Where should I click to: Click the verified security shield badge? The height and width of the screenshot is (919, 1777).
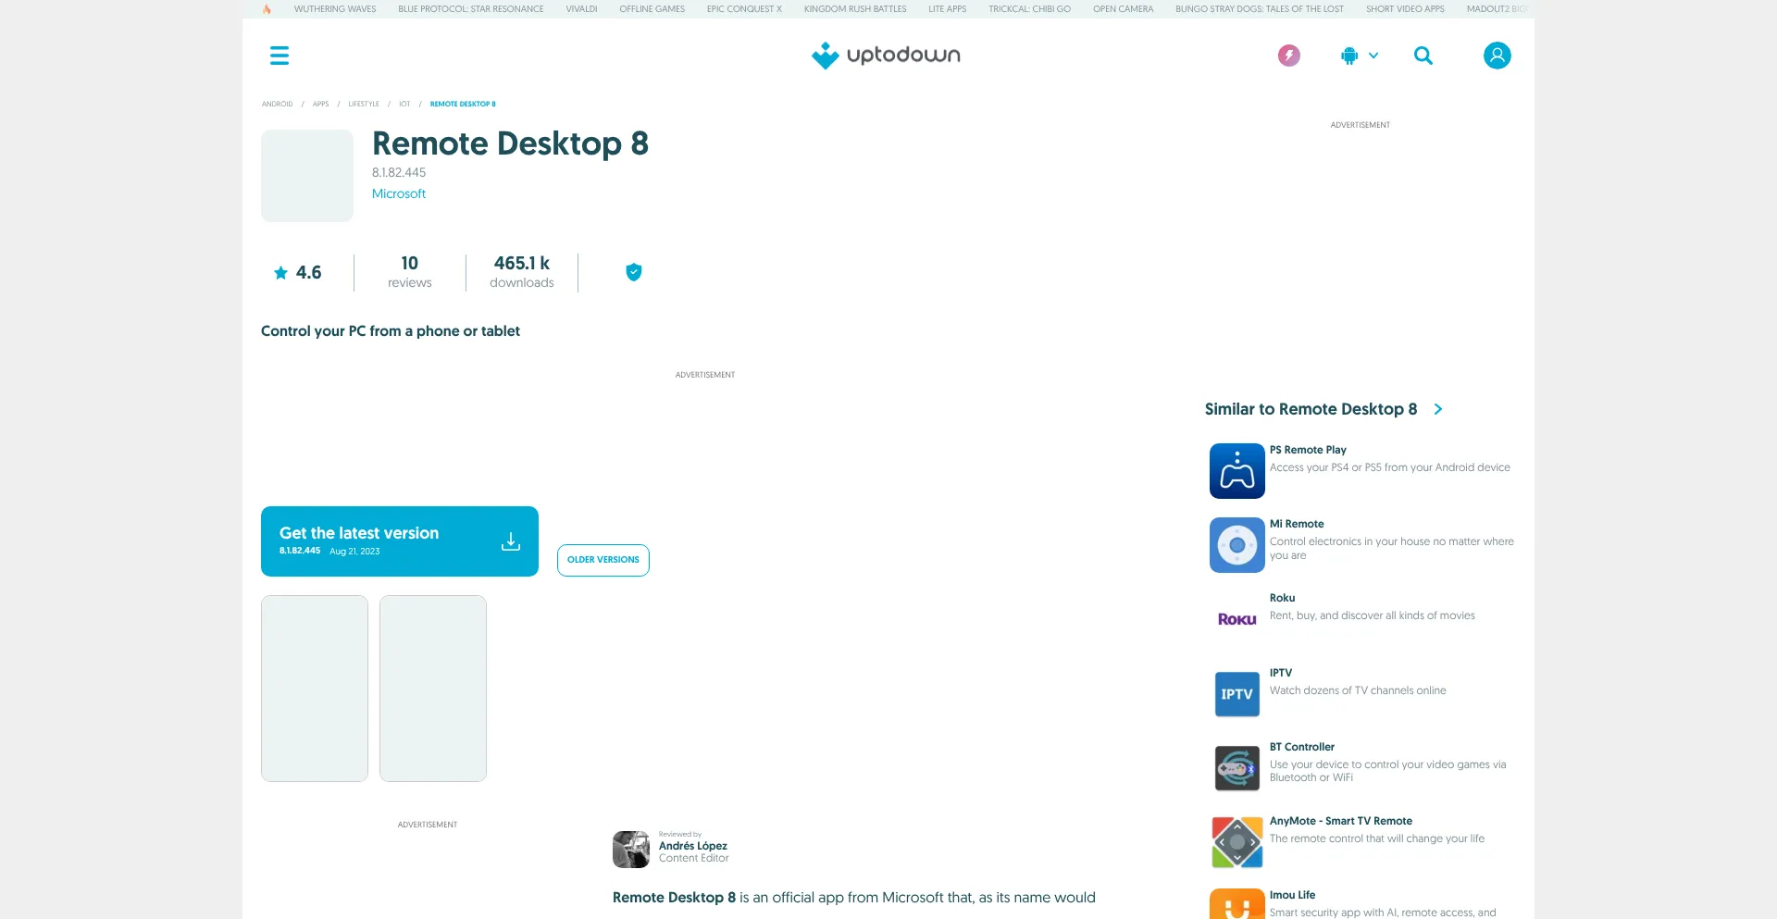click(x=634, y=272)
